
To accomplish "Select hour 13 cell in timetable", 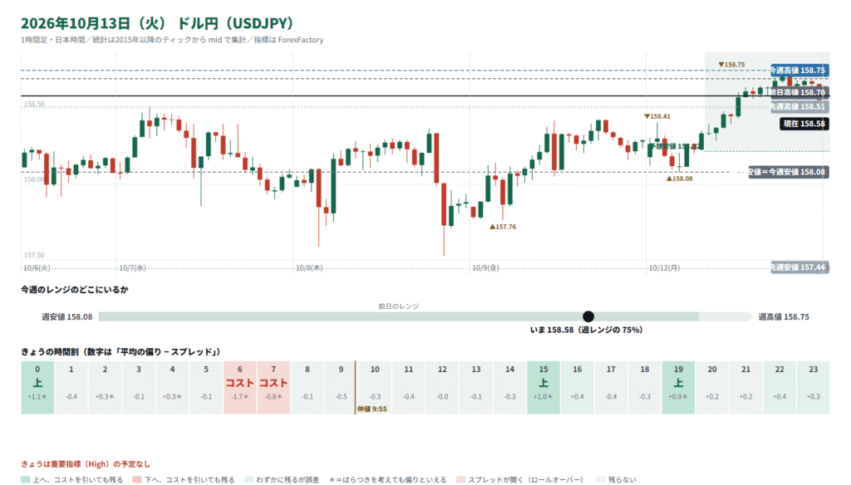I will point(476,387).
